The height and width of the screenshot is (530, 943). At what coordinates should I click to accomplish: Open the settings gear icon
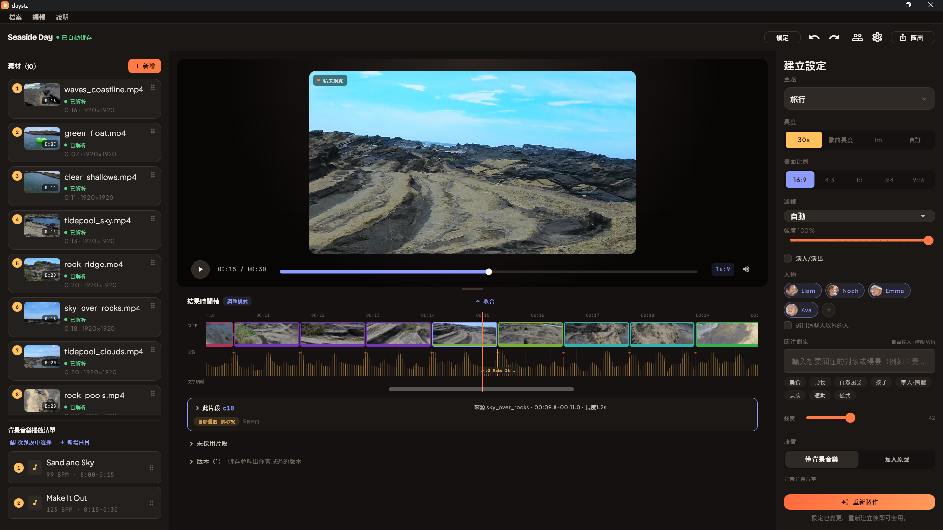(877, 37)
